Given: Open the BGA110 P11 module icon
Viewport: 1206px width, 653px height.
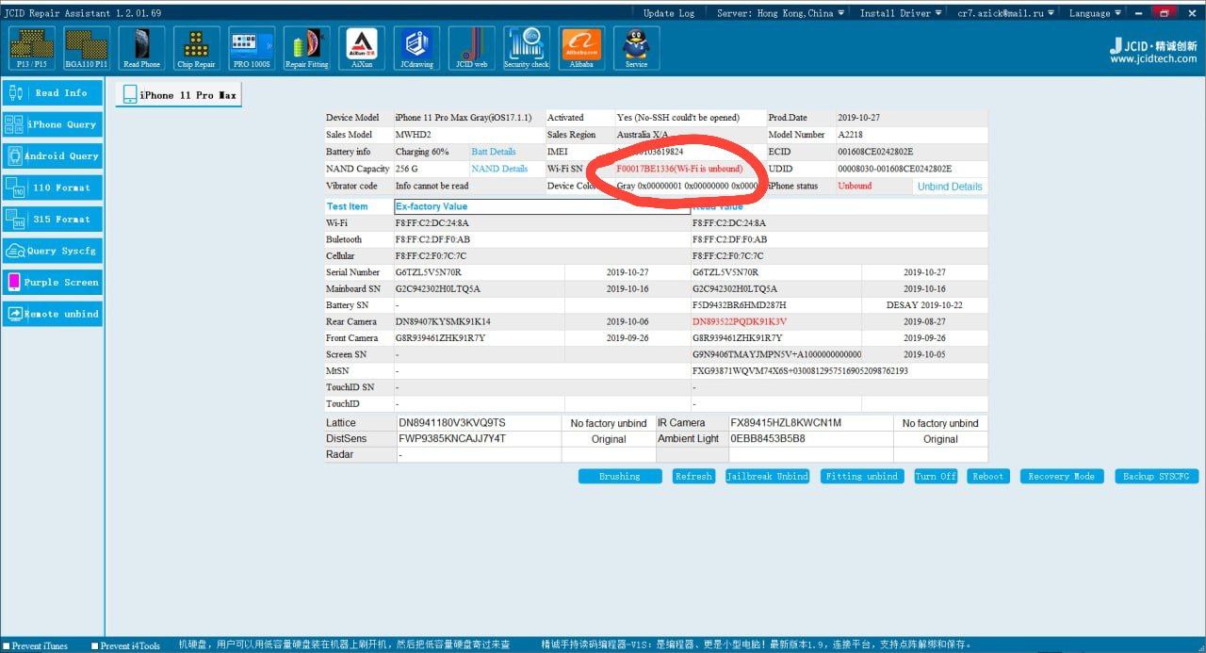Looking at the screenshot, I should click(87, 47).
